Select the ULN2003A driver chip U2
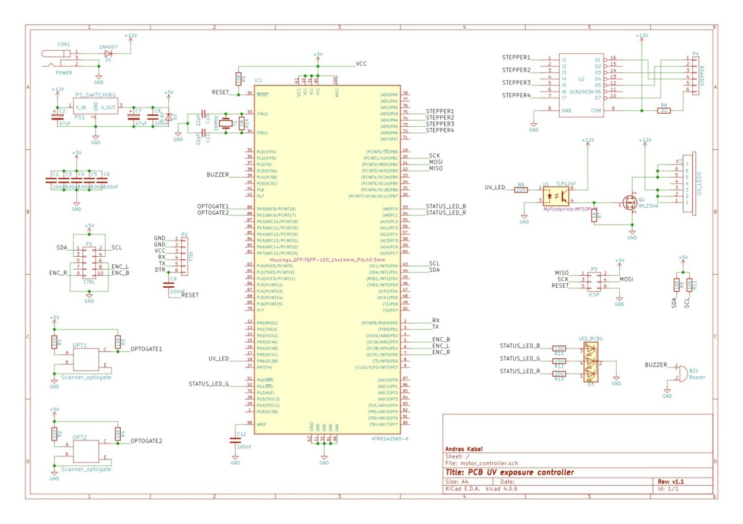The width and height of the screenshot is (743, 524). click(580, 84)
